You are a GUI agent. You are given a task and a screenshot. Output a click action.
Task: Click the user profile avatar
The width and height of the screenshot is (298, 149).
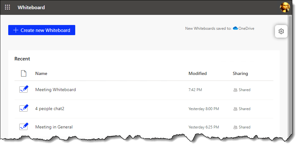click(x=285, y=7)
